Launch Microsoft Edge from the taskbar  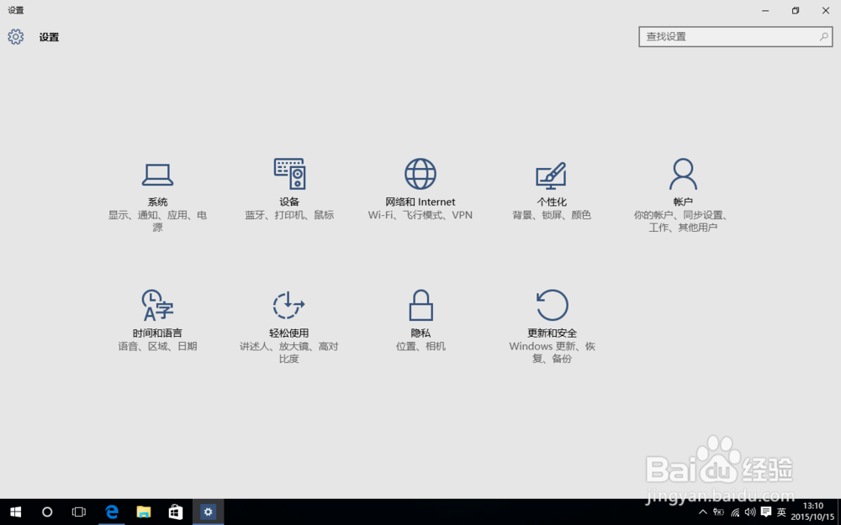[x=112, y=512]
